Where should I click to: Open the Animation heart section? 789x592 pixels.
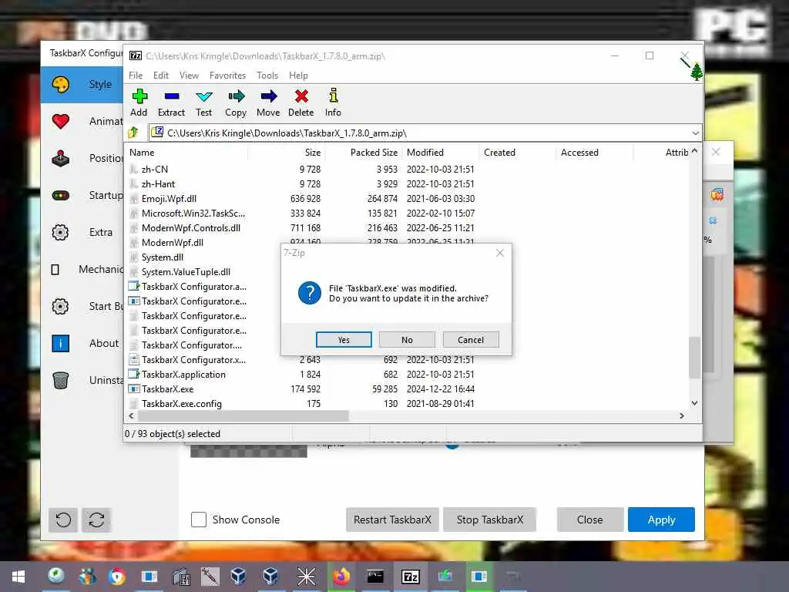point(82,121)
